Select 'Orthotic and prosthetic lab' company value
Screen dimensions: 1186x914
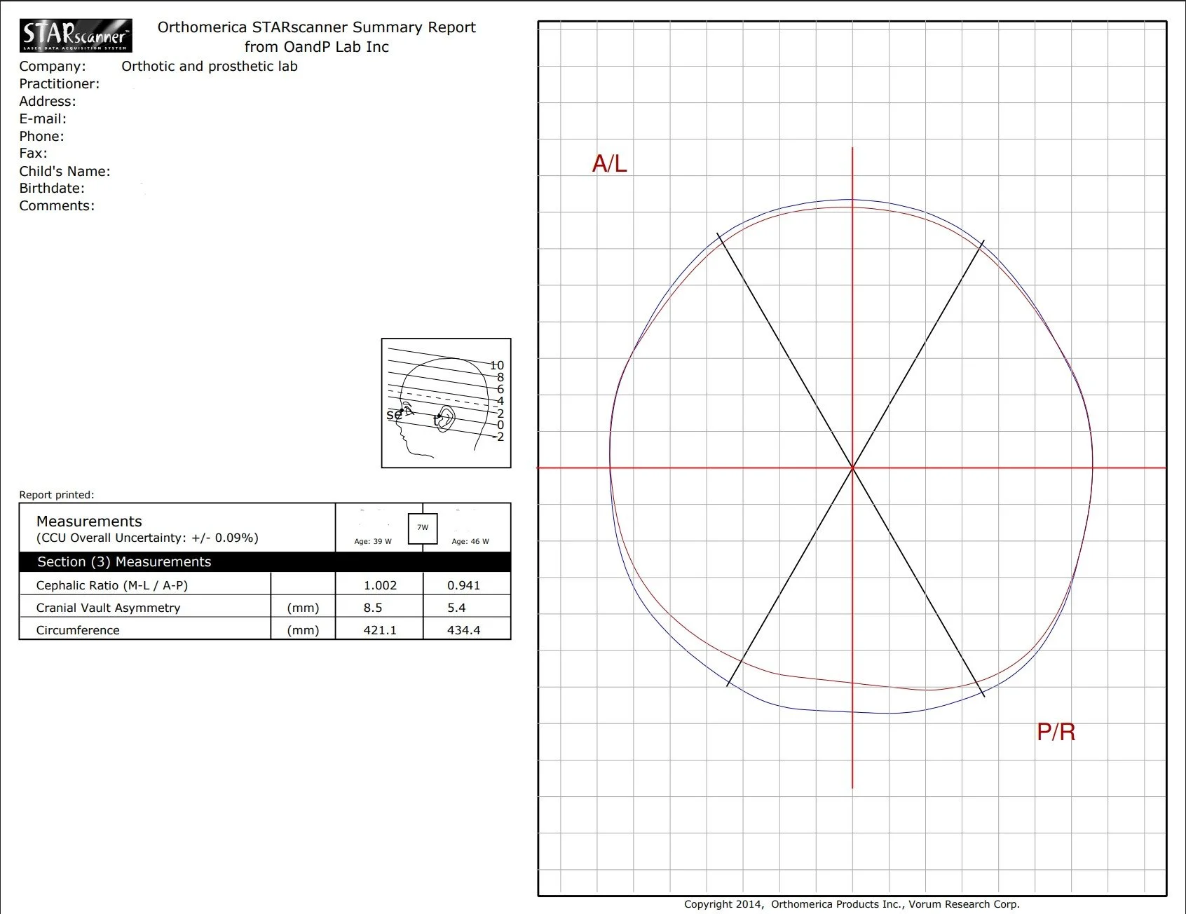pyautogui.click(x=210, y=67)
